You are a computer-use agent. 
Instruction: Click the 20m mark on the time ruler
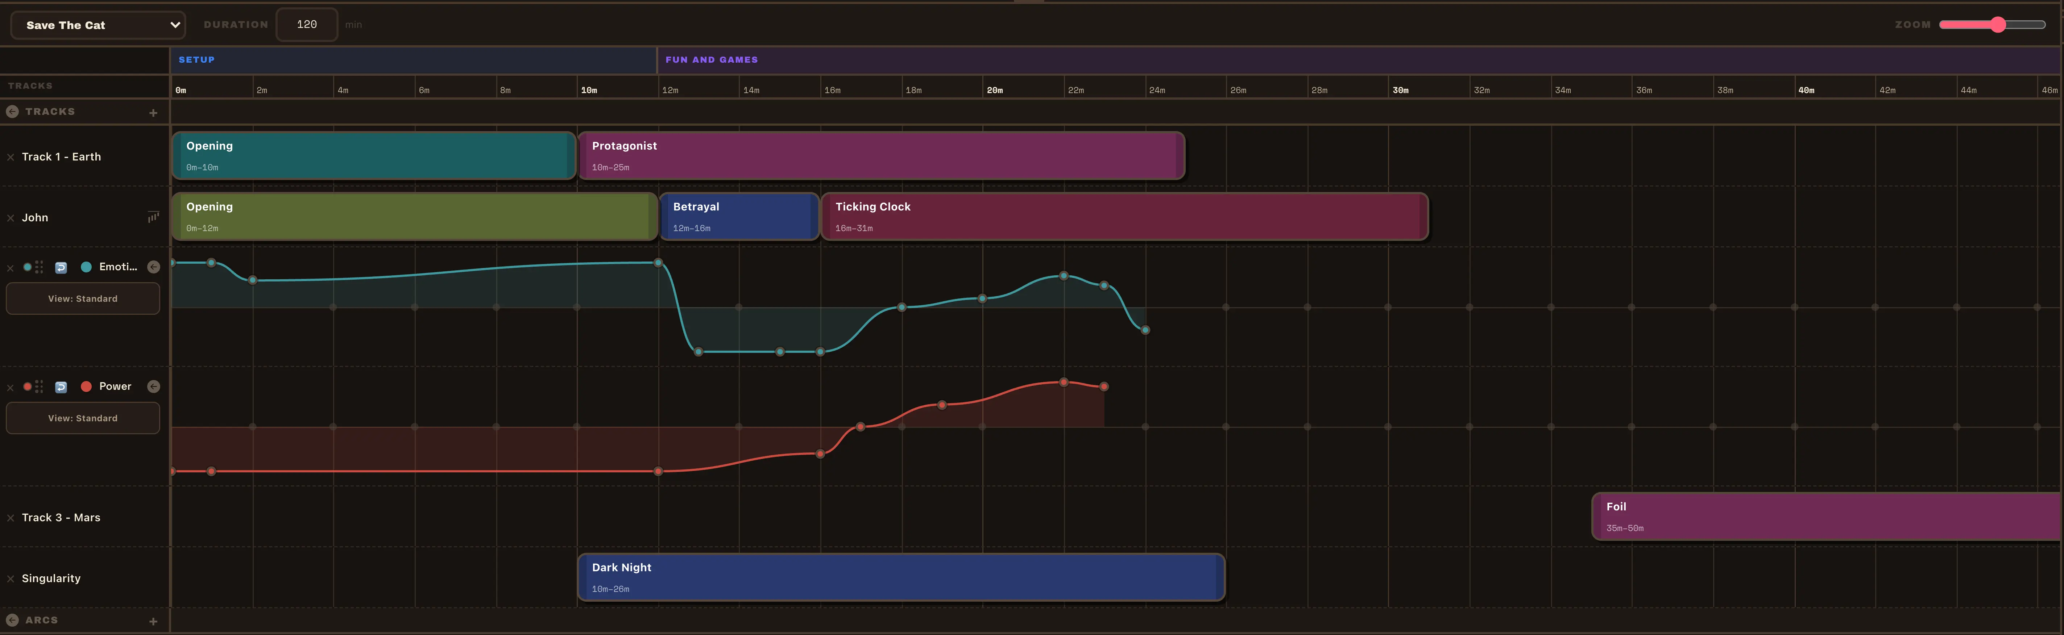click(x=994, y=91)
